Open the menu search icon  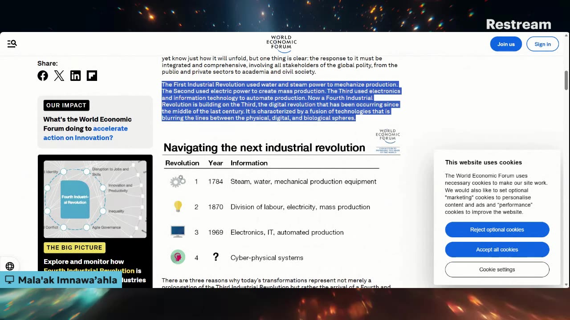coord(12,44)
